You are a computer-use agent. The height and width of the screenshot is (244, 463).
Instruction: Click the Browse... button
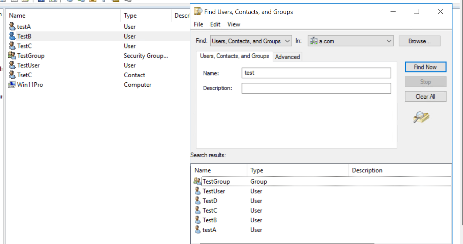click(x=419, y=41)
